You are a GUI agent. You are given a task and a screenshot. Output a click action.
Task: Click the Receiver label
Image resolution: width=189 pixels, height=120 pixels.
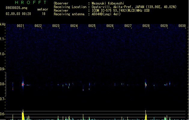(61, 10)
